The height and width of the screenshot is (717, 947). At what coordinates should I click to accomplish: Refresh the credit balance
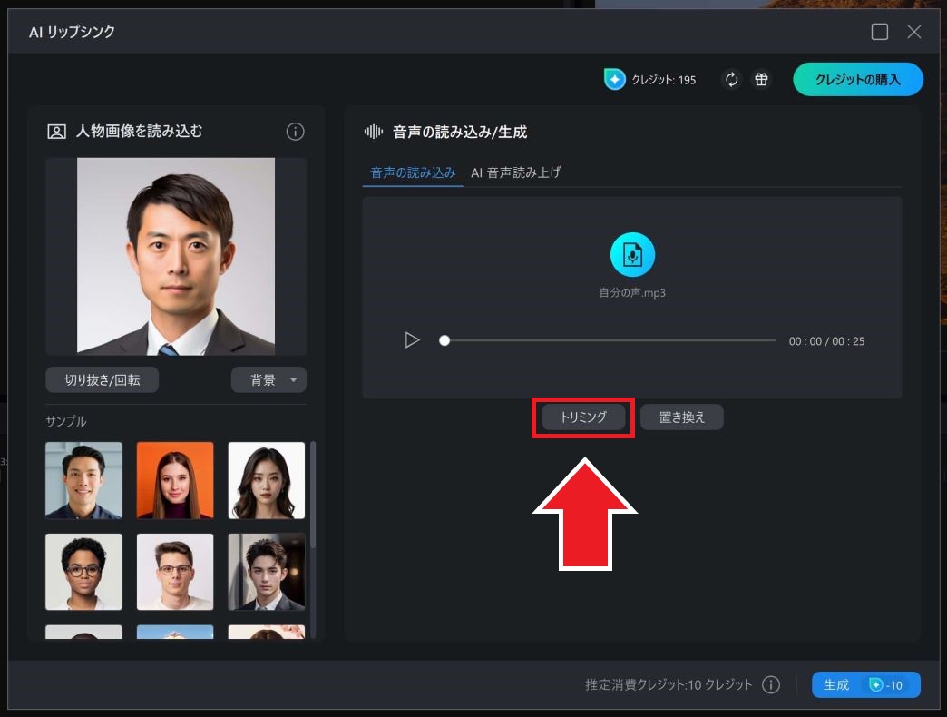pos(731,79)
